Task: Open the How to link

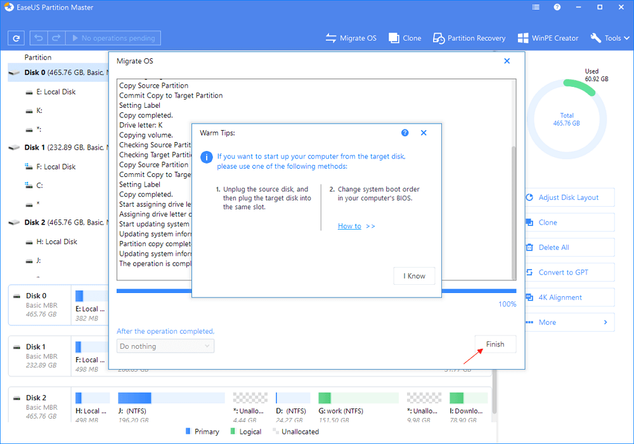Action: (349, 226)
